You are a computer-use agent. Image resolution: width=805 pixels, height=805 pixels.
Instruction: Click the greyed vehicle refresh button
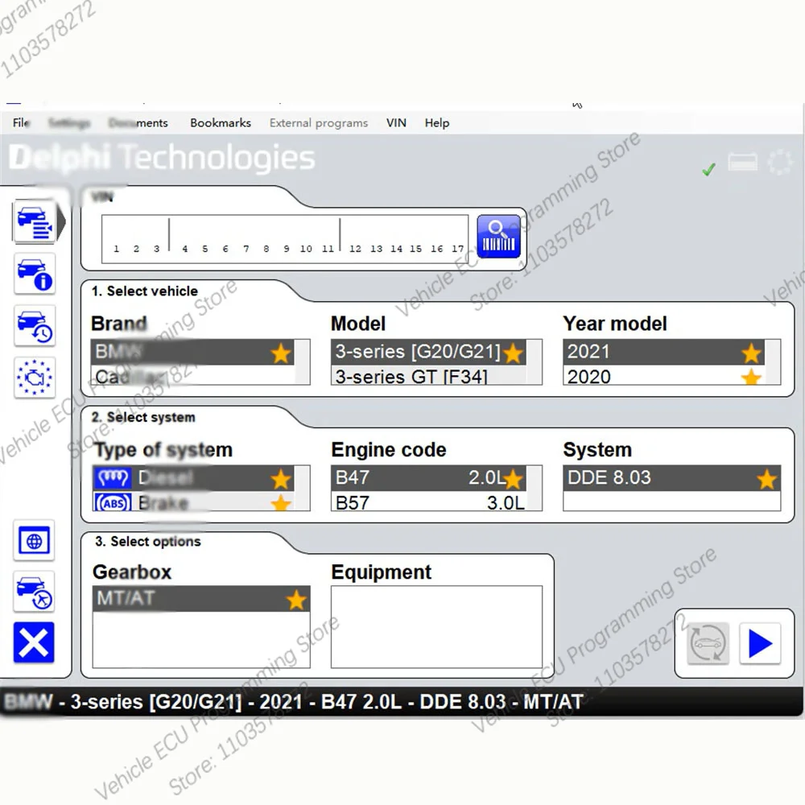click(708, 643)
